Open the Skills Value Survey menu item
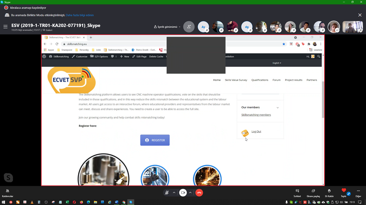 click(x=236, y=80)
